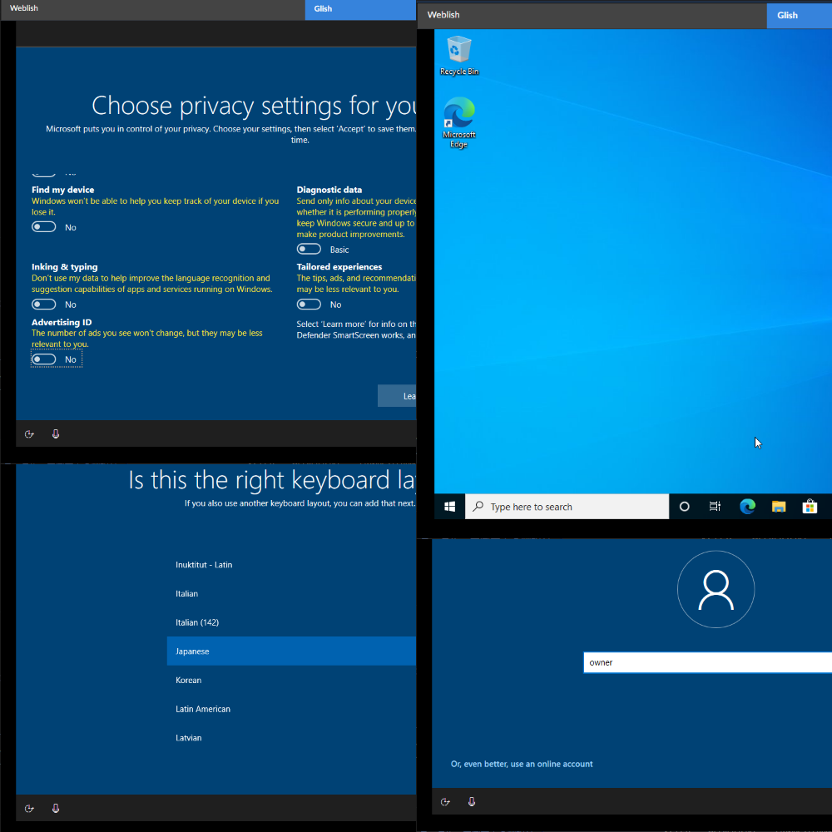The width and height of the screenshot is (832, 832).
Task: Click the 'Choose privacy settings' title text
Action: tap(254, 106)
